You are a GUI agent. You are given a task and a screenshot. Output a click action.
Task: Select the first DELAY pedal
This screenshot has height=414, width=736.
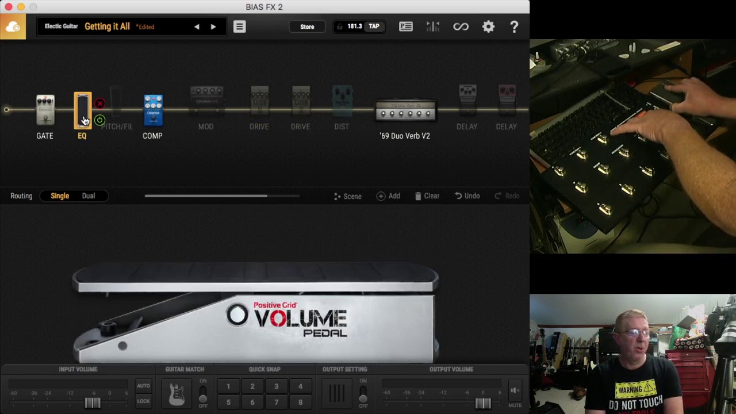point(467,101)
